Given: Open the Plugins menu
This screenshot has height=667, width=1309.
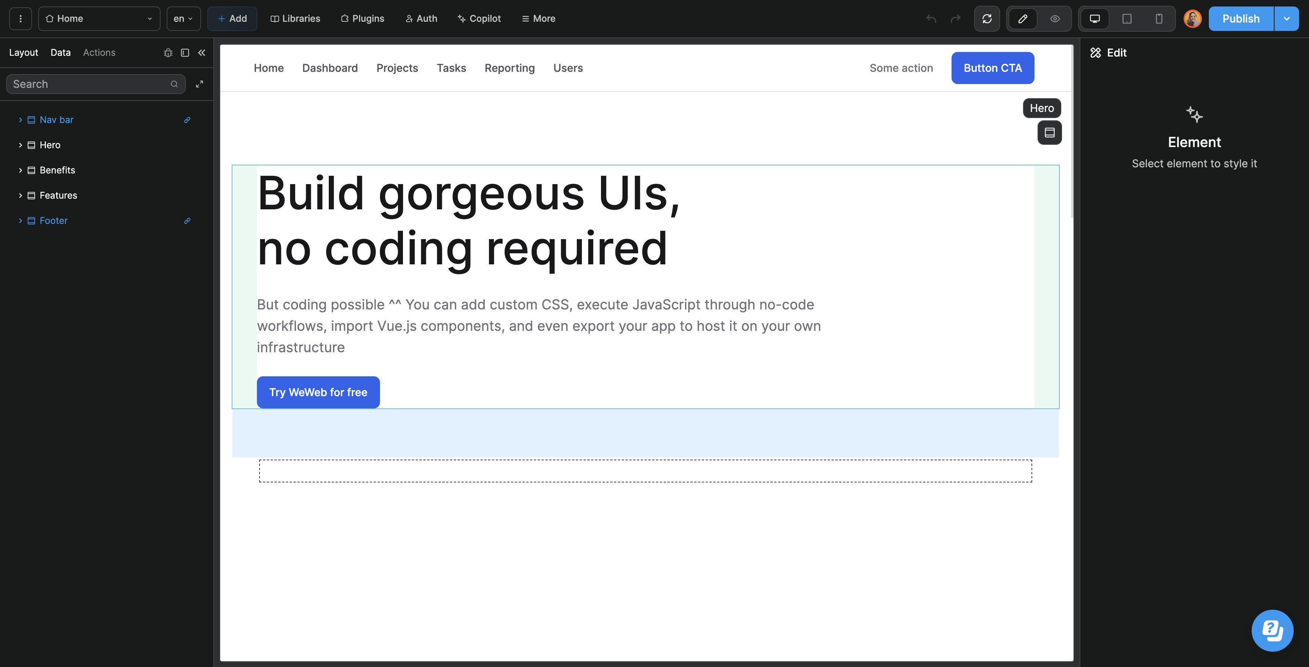Looking at the screenshot, I should 362,19.
